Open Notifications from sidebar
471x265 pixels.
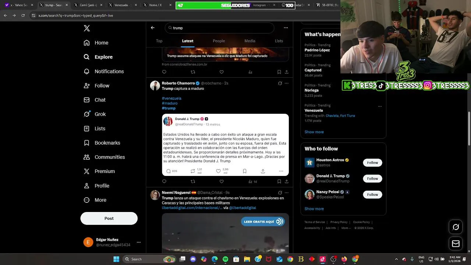[x=104, y=71]
